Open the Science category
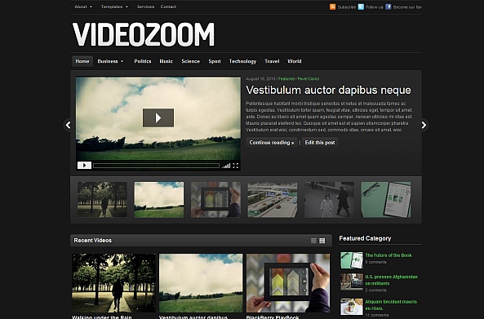Screen dimensions: 484x319 (190, 61)
